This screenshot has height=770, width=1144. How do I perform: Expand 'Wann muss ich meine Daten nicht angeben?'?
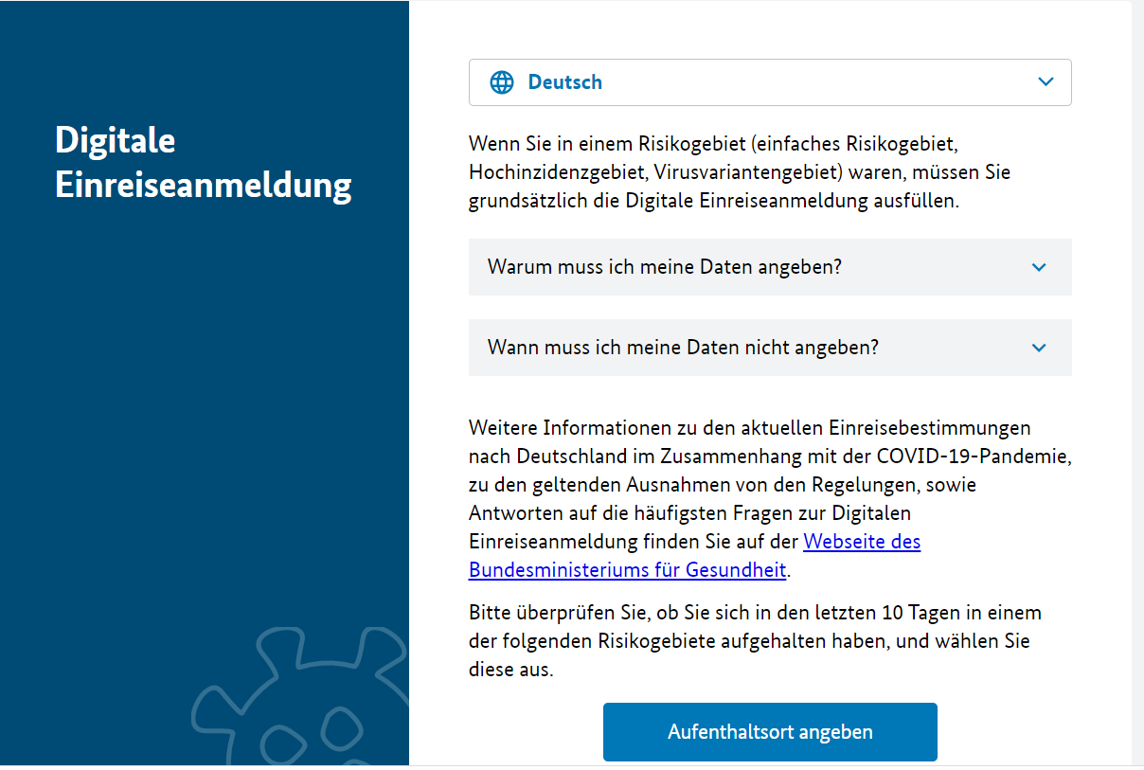click(770, 348)
